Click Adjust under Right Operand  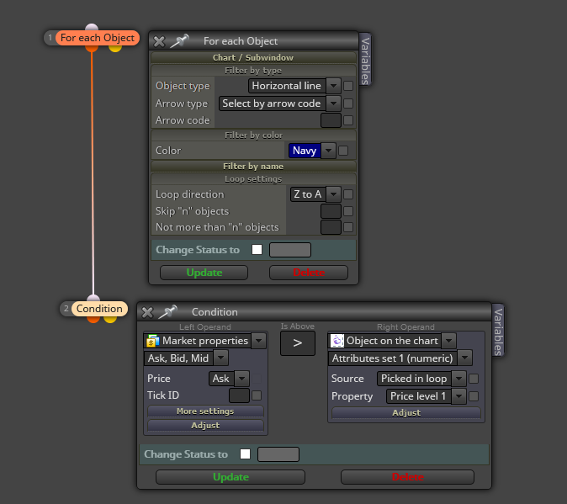click(x=406, y=412)
